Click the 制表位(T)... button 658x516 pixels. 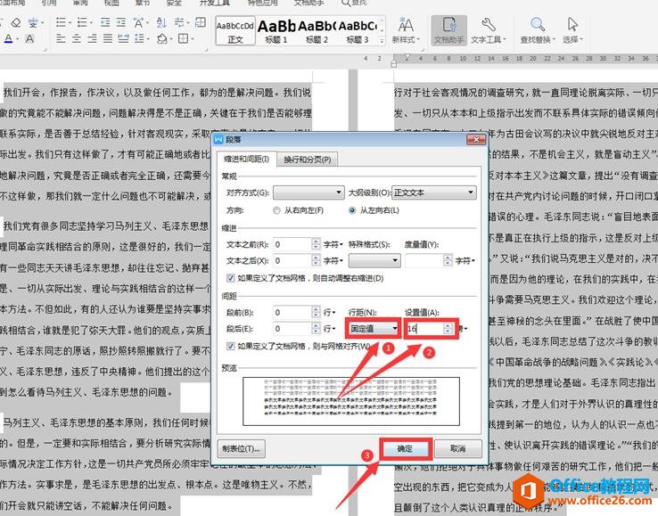(241, 448)
